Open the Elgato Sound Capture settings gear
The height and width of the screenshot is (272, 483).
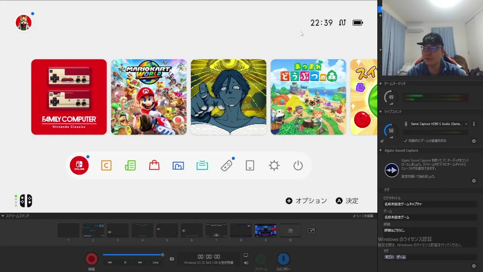(474, 181)
